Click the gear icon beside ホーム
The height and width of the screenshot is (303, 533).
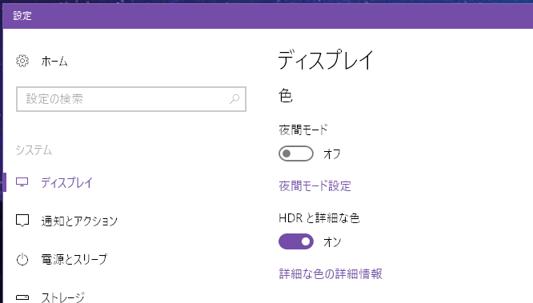pos(22,61)
